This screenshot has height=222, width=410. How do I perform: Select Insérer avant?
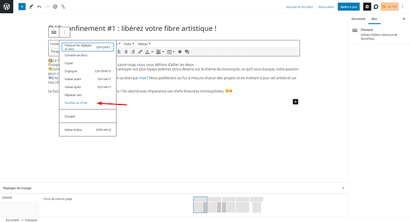tap(88, 79)
